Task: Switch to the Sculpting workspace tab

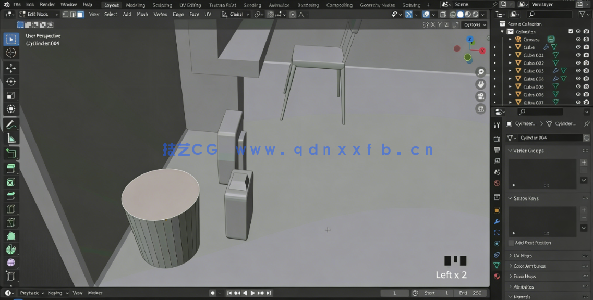Action: pos(162,5)
